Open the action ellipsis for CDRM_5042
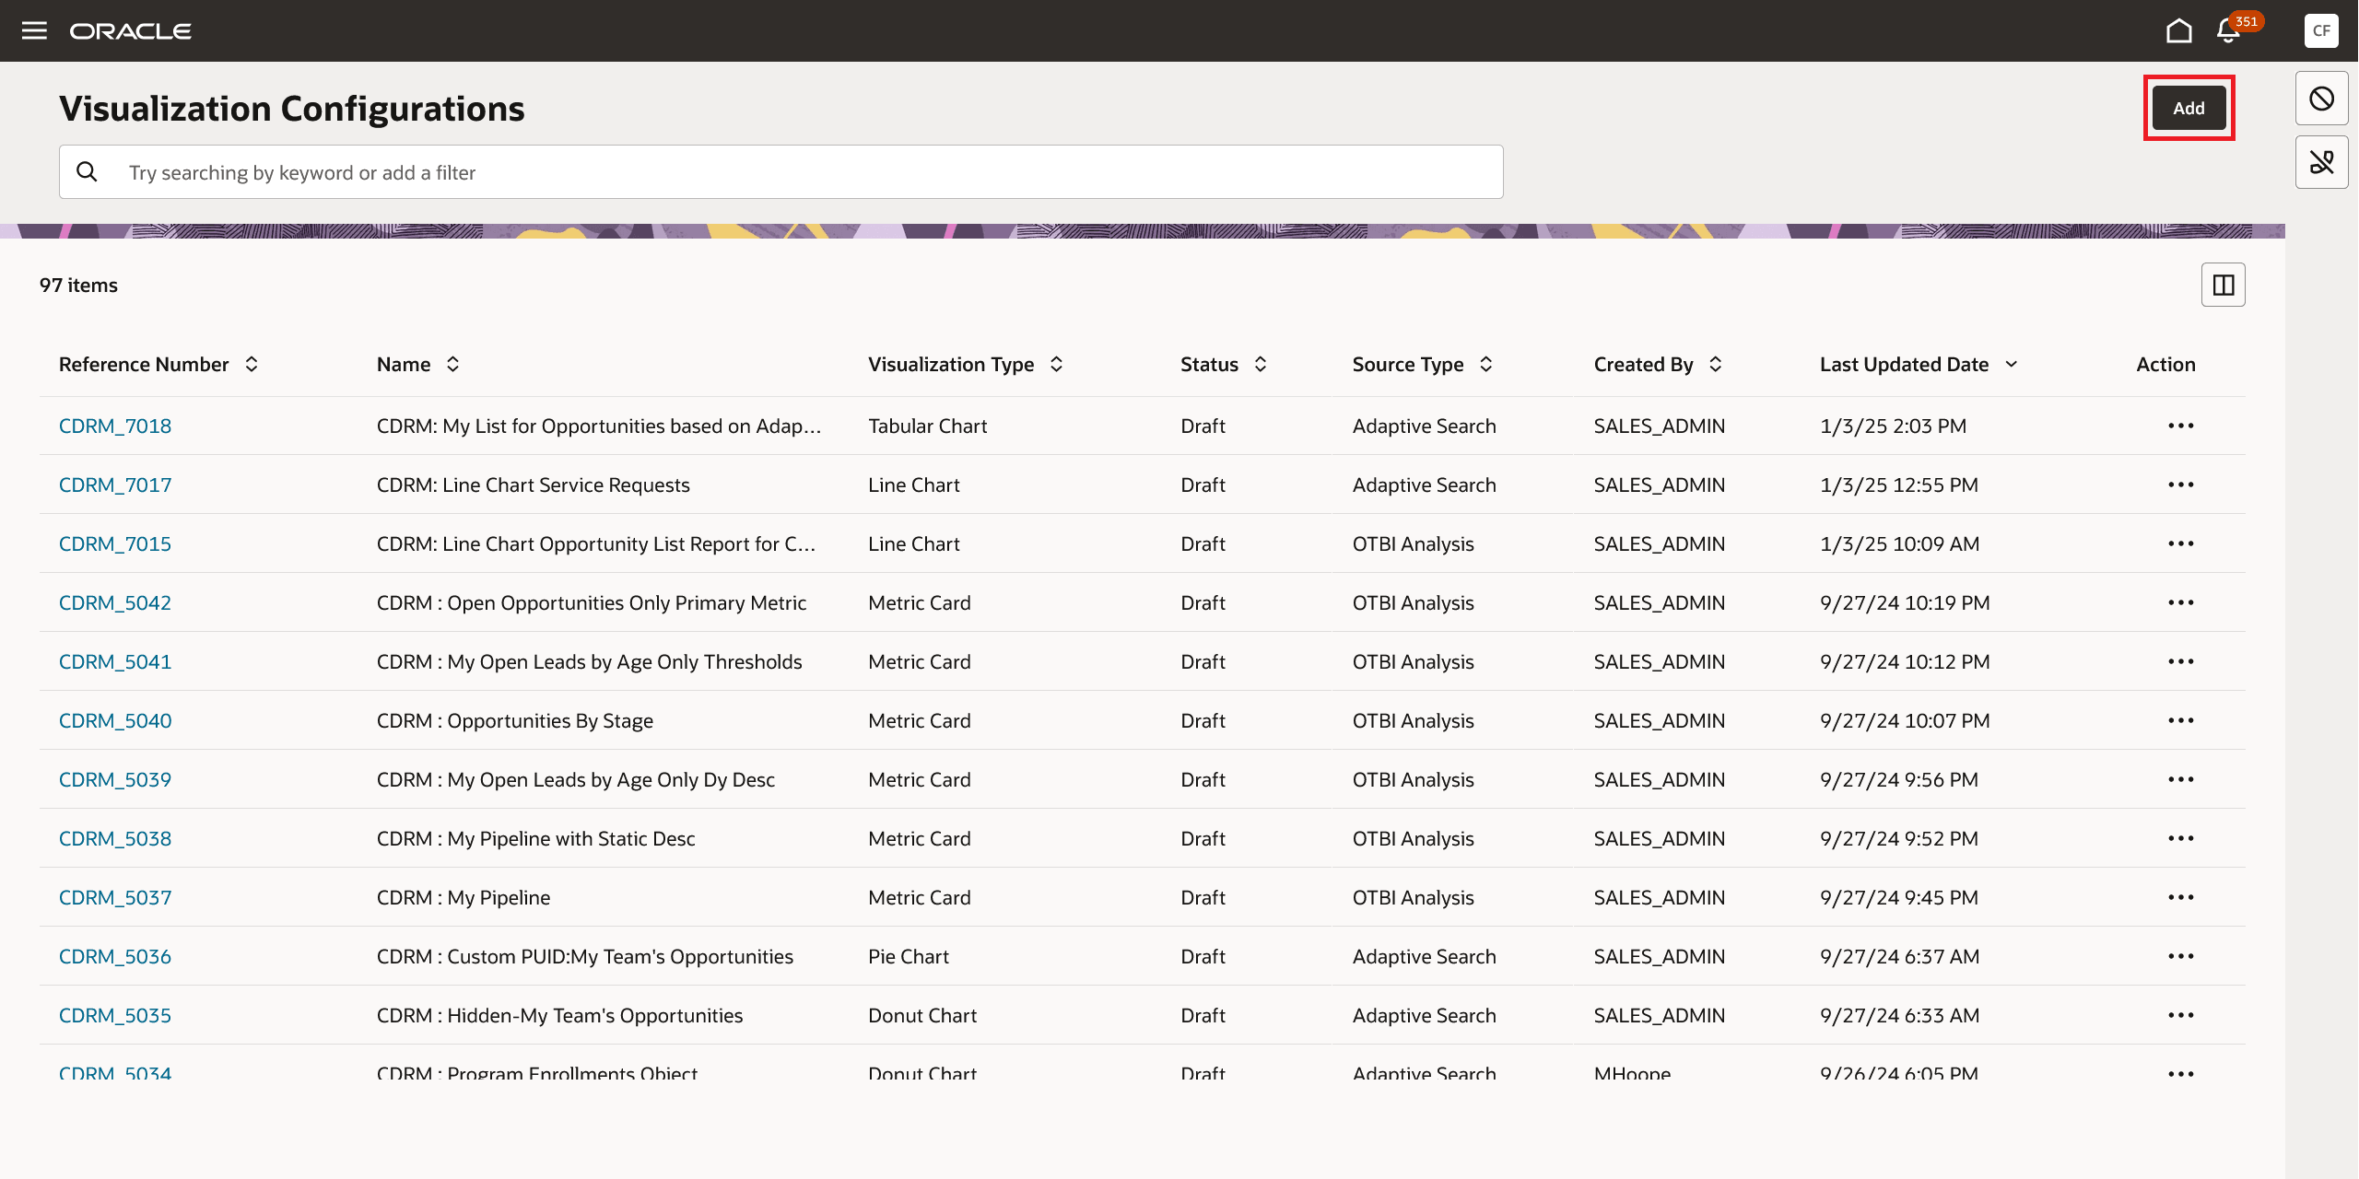 click(2182, 602)
